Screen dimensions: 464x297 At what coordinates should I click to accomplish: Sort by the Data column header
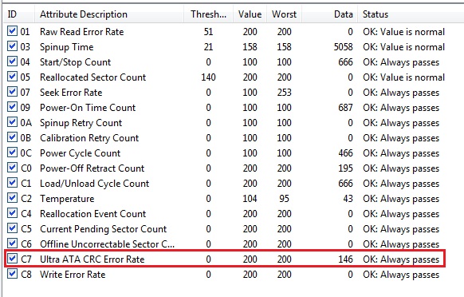coord(329,14)
